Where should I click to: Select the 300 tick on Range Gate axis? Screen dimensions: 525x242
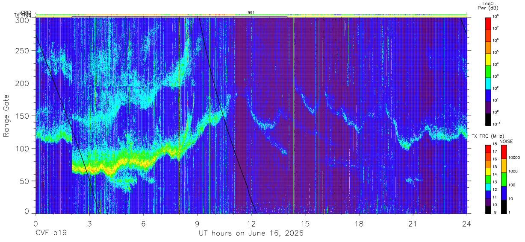click(x=22, y=20)
